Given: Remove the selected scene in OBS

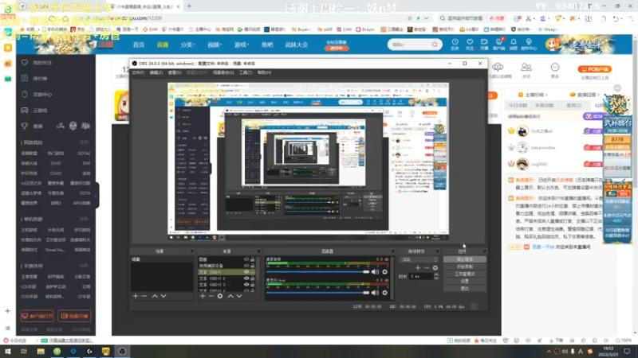Looking at the screenshot, I should [144, 296].
